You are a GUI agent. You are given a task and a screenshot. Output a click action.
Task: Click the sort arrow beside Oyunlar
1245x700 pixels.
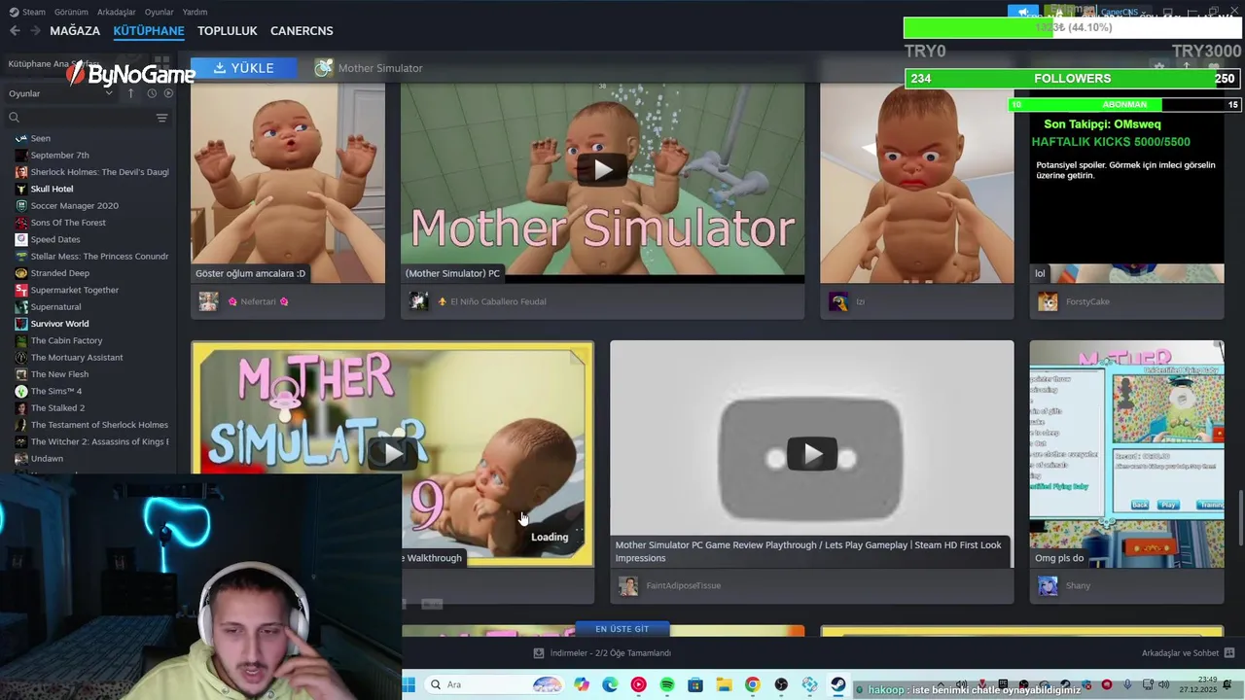[x=131, y=93]
